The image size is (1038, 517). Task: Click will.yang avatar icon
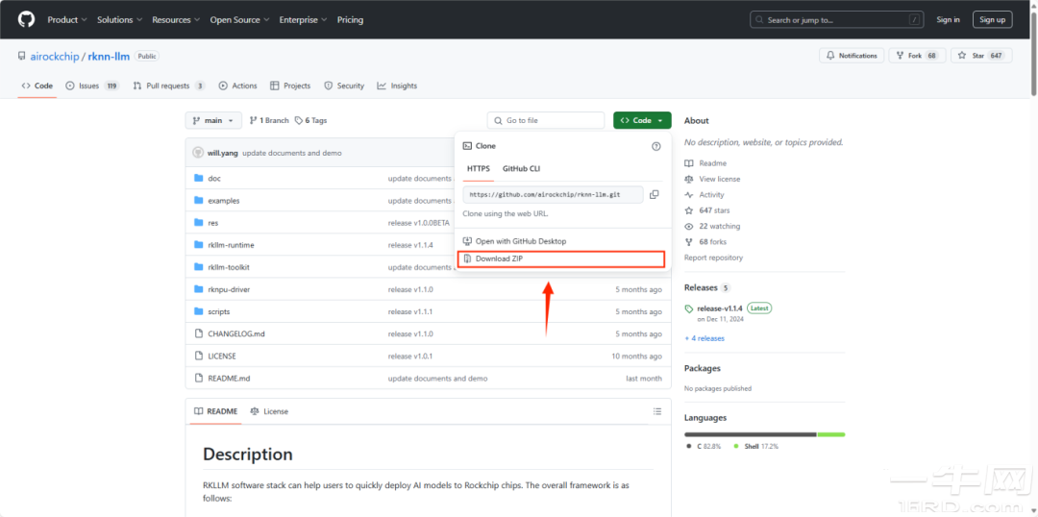coord(197,153)
